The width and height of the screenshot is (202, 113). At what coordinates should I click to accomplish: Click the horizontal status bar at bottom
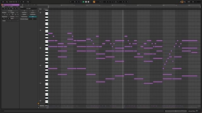pyautogui.click(x=84, y=111)
